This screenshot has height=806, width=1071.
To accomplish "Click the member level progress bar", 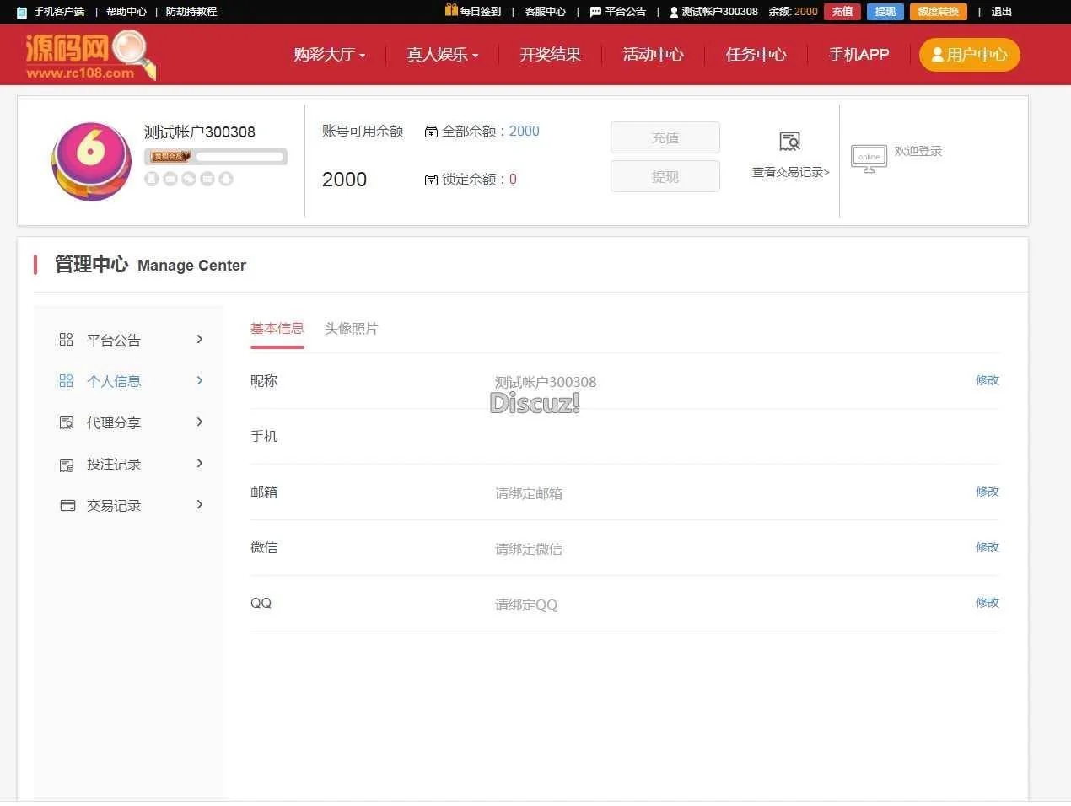I will (240, 157).
